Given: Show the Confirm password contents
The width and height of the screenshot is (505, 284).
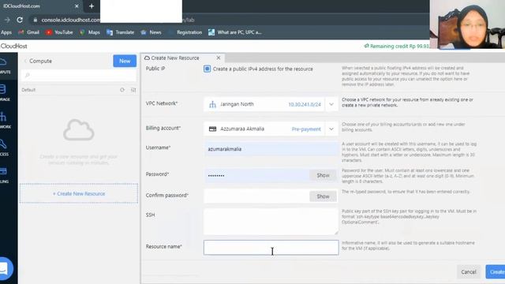Looking at the screenshot, I should click(x=323, y=196).
